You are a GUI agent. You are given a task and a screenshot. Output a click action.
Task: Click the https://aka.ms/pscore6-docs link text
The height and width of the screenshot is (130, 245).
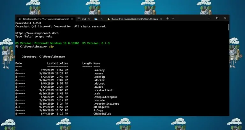37,33
